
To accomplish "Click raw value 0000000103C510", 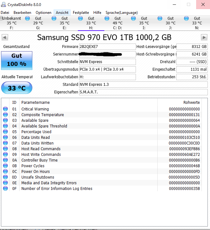I will [x=184, y=138].
